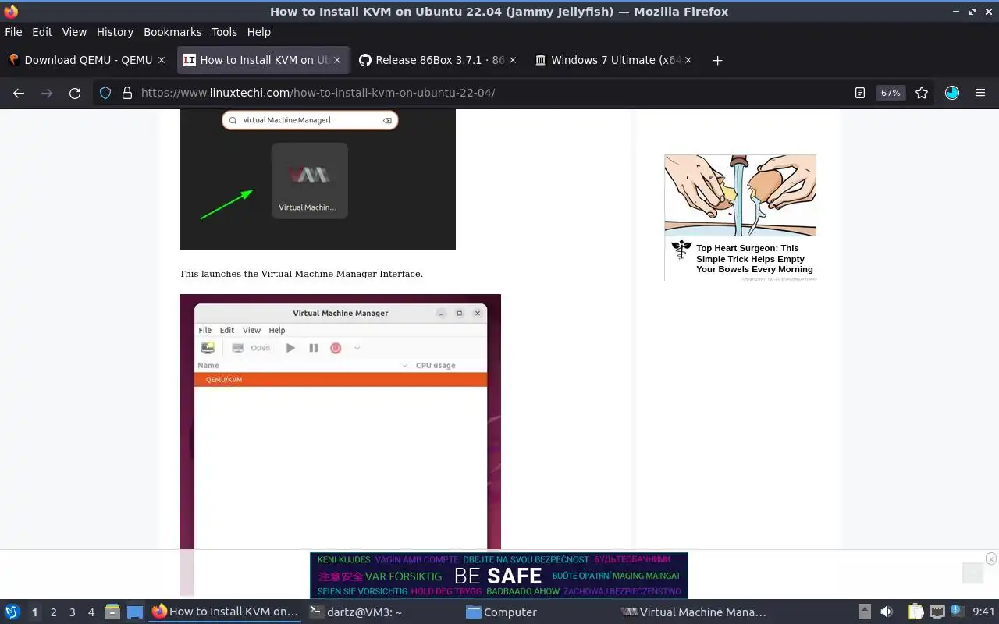Open the File menu
This screenshot has width=999, height=624.
pos(13,32)
